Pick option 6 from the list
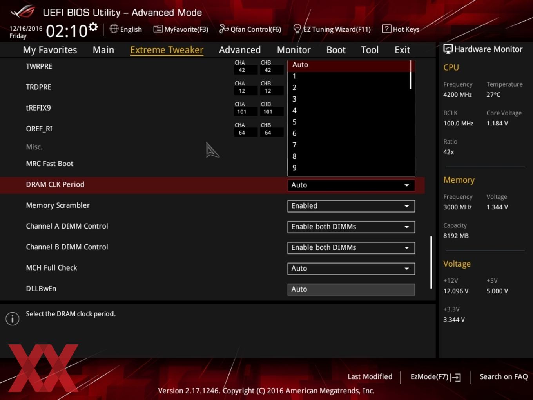The image size is (533, 400). tap(348, 133)
